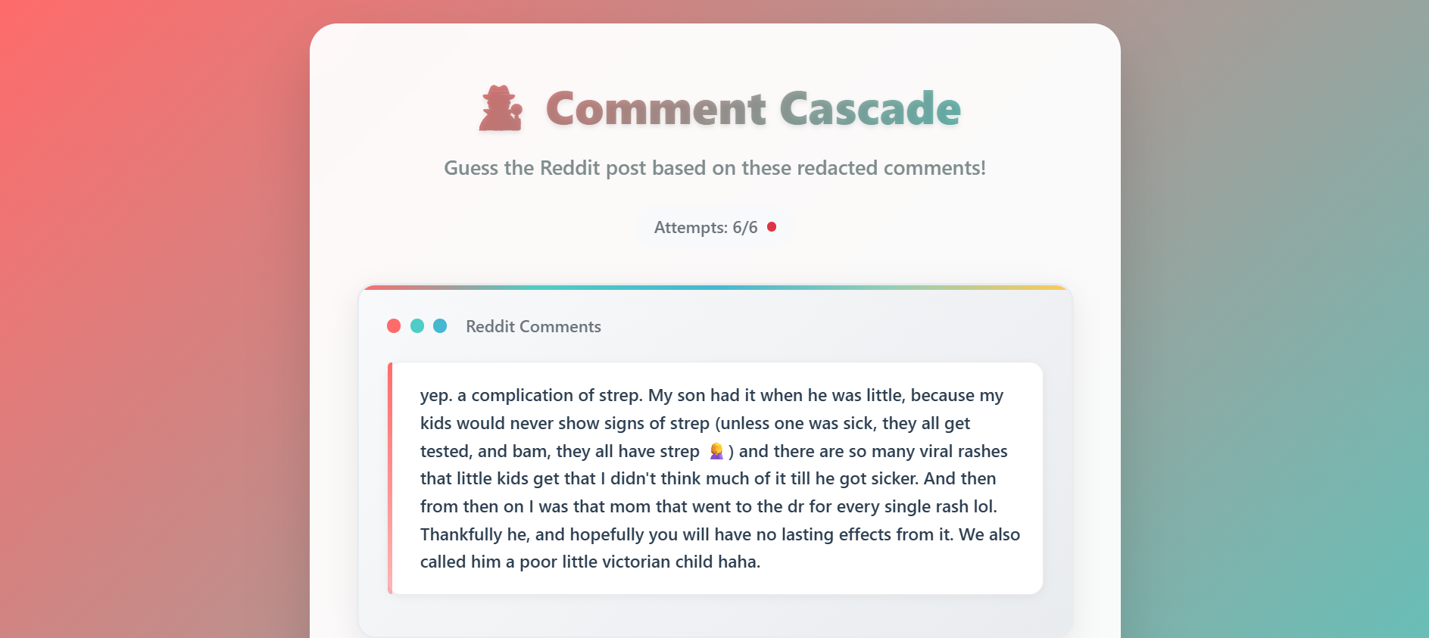Click the "Guess the Reddit post" subtitle

tap(714, 168)
